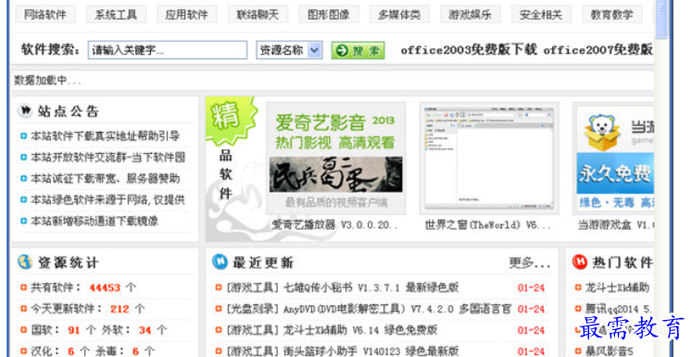Open 本站开放软件交流群-当下软件园 notice
692x357 pixels.
click(x=108, y=158)
